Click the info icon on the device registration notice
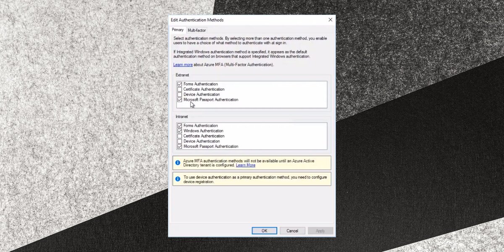 178,179
